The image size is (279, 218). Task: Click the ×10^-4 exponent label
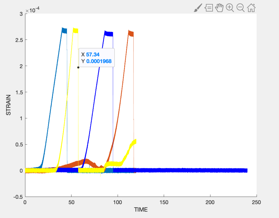point(32,10)
